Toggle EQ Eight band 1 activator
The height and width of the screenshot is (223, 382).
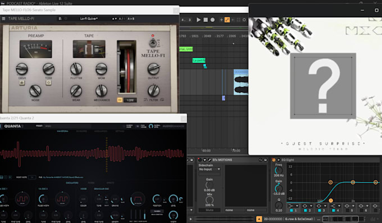[291, 210]
